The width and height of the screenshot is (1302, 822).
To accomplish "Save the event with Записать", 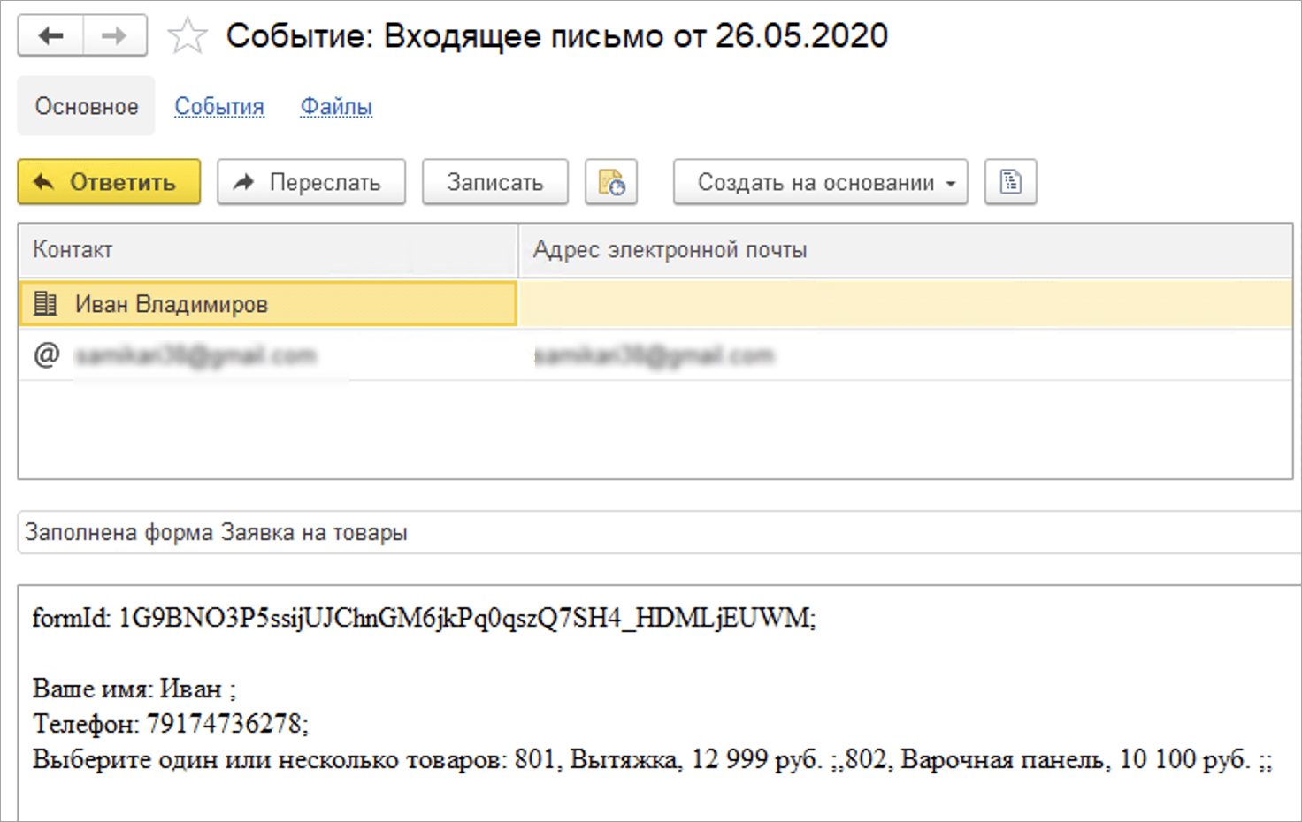I will [494, 182].
